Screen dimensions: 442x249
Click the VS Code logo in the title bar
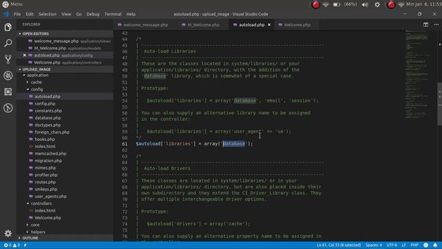(6, 14)
